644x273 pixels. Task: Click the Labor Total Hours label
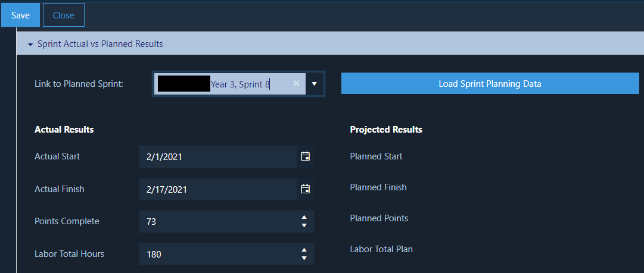70,254
